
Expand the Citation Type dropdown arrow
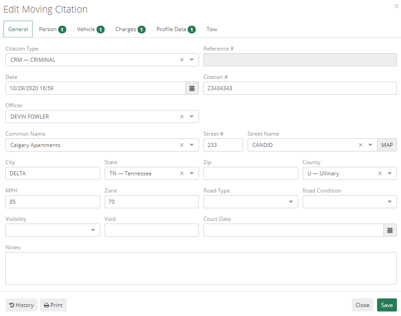192,60
